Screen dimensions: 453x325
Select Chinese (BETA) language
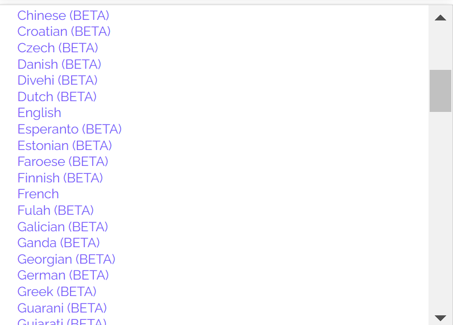click(63, 15)
